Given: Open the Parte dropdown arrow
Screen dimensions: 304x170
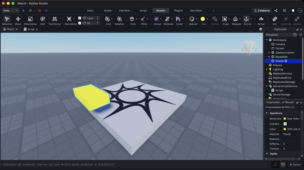Looking at the screenshot, I should coord(136,19).
